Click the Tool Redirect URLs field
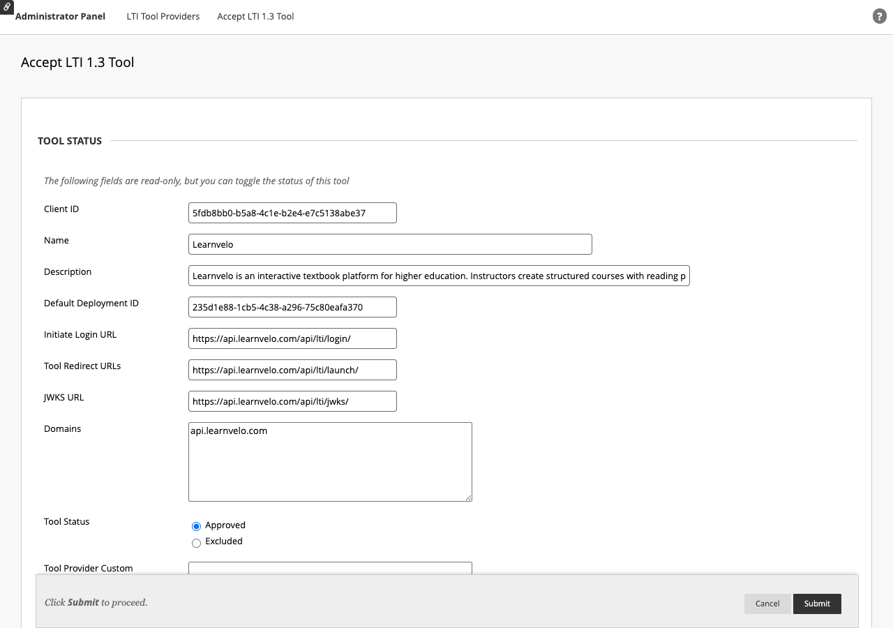The image size is (893, 628). click(292, 370)
